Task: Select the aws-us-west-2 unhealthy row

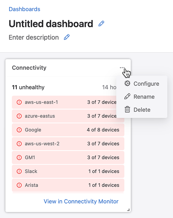Action: [x=68, y=144]
